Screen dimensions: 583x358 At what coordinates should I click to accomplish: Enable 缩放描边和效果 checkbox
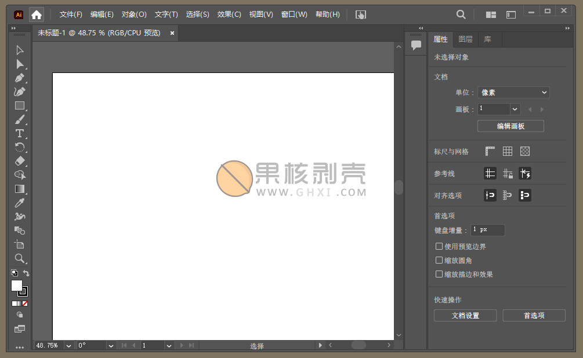pos(439,274)
